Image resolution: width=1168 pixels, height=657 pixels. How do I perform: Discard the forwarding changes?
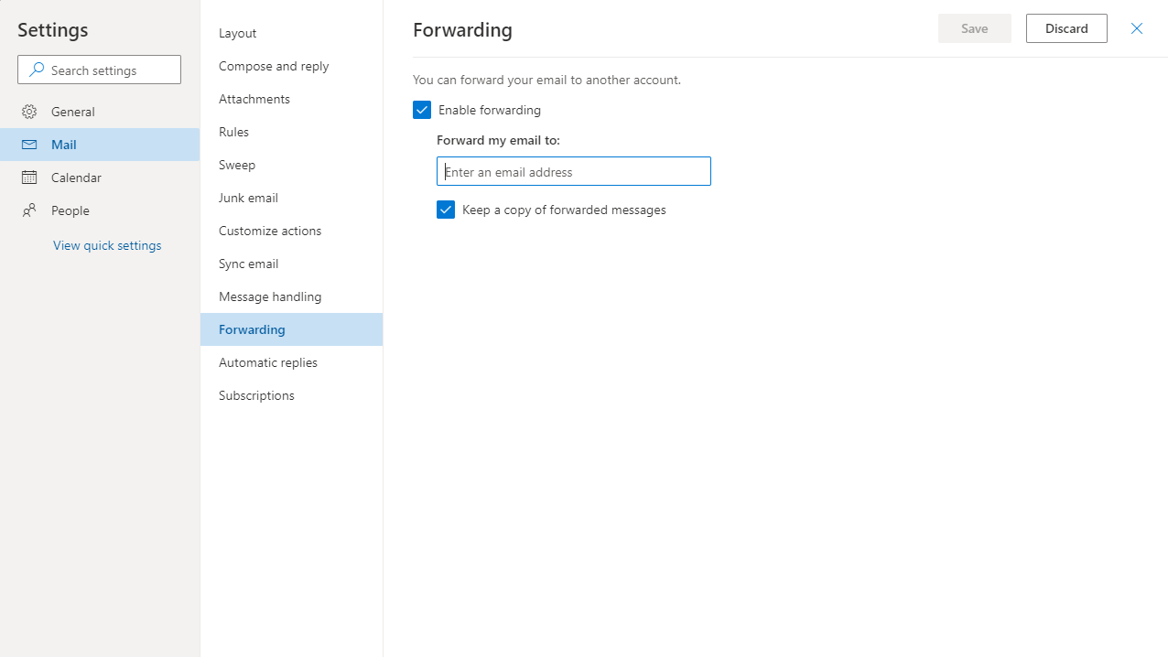pos(1065,28)
